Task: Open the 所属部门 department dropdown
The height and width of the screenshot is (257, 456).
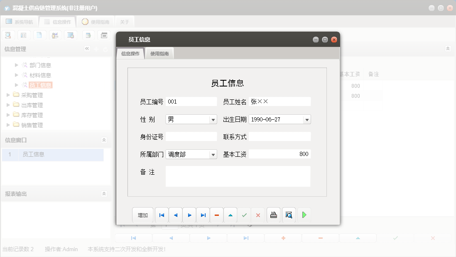Action: [x=213, y=154]
